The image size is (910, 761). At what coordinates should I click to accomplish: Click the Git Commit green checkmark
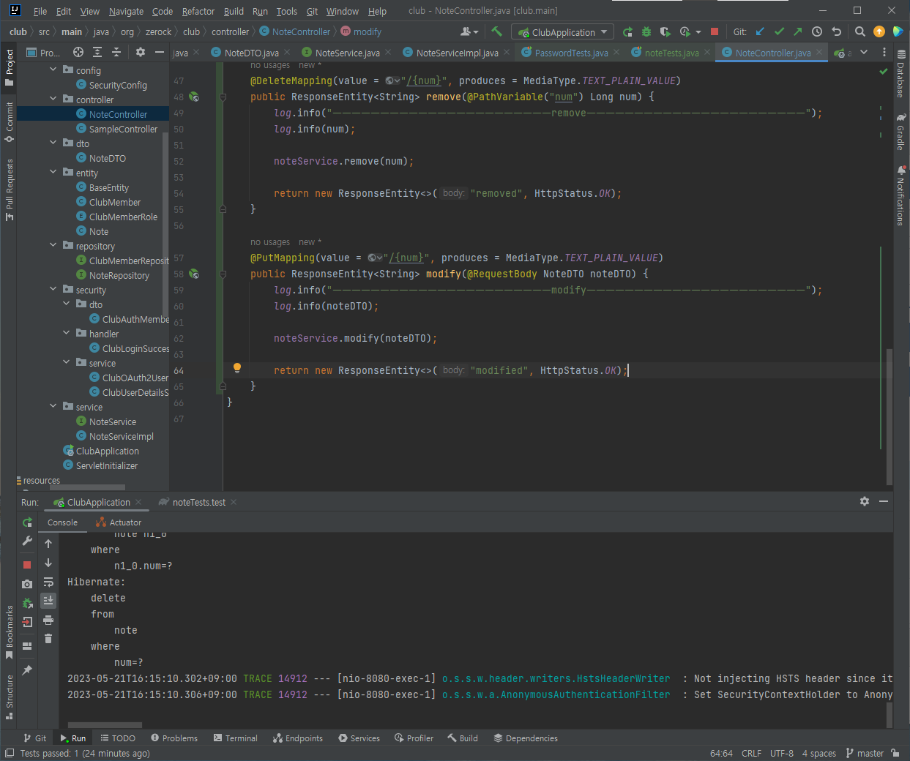click(x=779, y=31)
